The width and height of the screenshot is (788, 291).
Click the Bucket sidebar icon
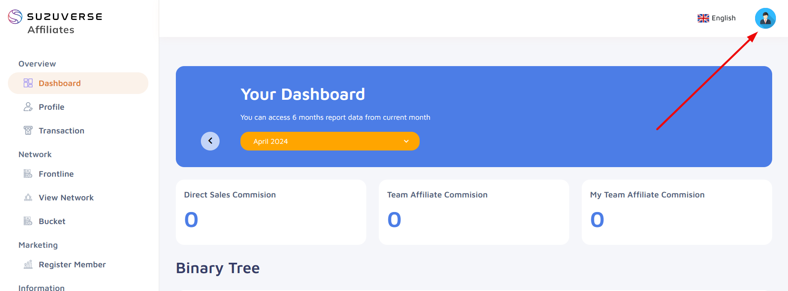[x=28, y=221]
